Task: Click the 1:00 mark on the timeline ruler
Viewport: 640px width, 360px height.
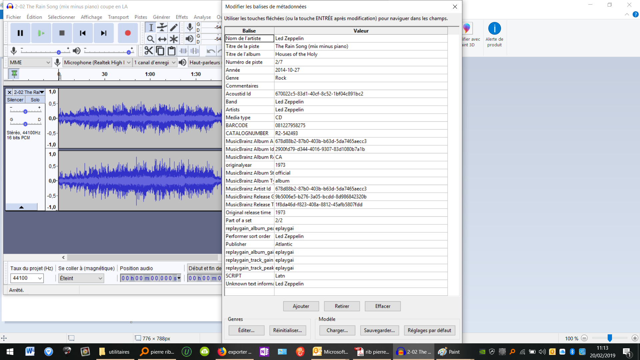Action: (150, 74)
